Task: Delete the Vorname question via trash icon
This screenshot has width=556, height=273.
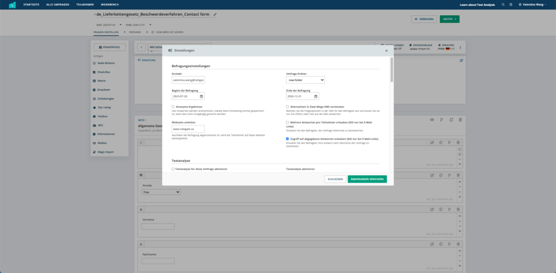Action: point(458,209)
